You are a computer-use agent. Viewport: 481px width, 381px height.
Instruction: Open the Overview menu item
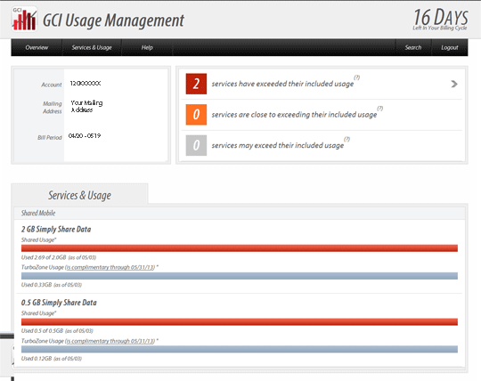[37, 47]
